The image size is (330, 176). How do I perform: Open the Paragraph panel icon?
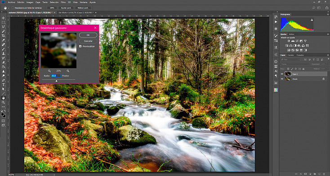click(x=276, y=76)
